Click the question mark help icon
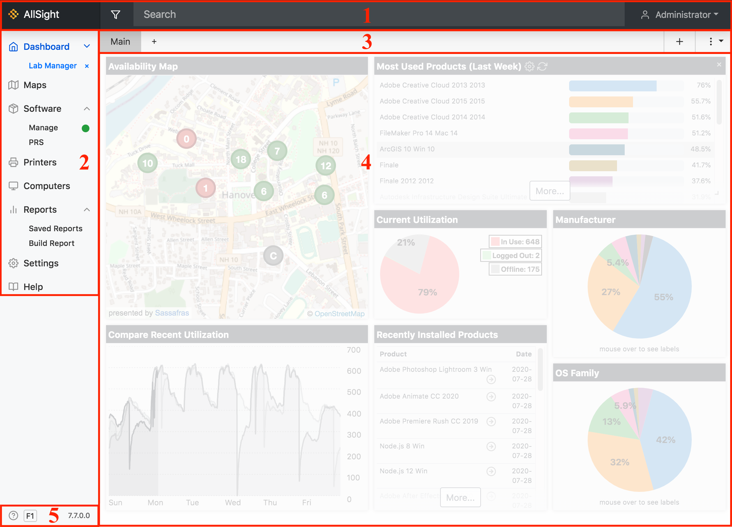The height and width of the screenshot is (527, 732). click(13, 516)
